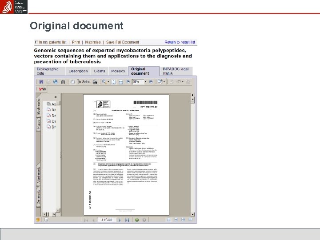Click the Maximise link
The height and width of the screenshot is (240, 320).
click(x=92, y=42)
